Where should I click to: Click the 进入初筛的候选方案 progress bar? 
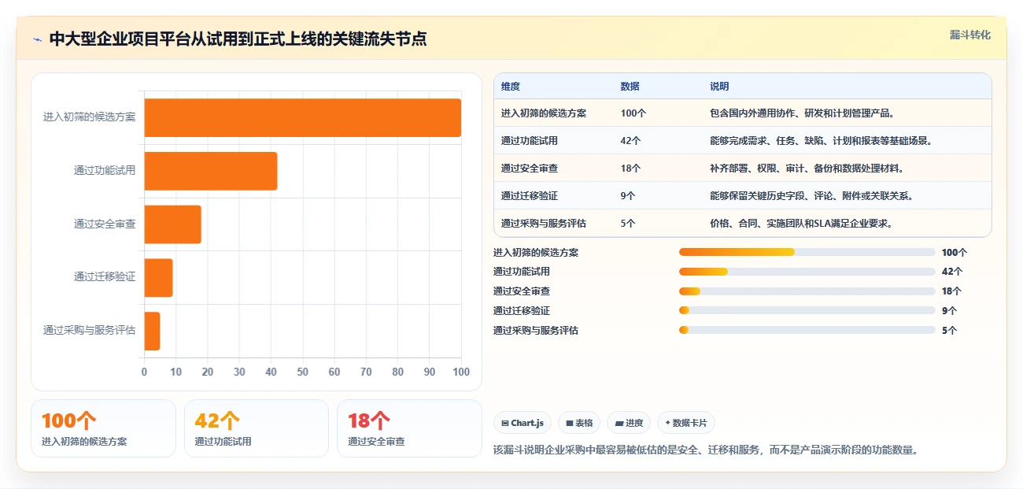[x=807, y=252]
